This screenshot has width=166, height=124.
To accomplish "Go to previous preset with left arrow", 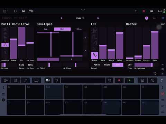I will click(x=62, y=18).
